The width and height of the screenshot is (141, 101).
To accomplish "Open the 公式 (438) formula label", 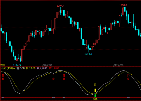I will point(7,68).
